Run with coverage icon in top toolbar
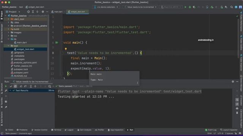The height and width of the screenshot is (136, 243). pyautogui.click(x=194, y=7)
